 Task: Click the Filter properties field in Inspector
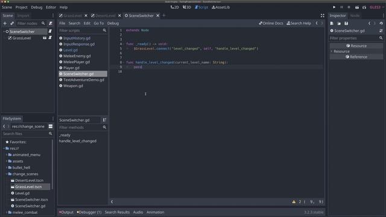356,38
